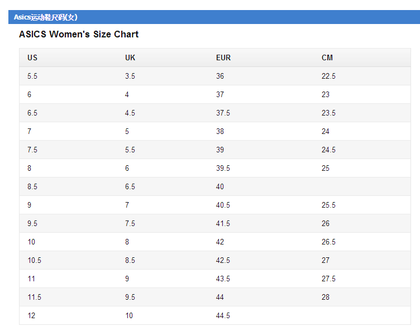Screen dimensions: 420x331
Task: Select the EUR column header
Action: tap(223, 58)
